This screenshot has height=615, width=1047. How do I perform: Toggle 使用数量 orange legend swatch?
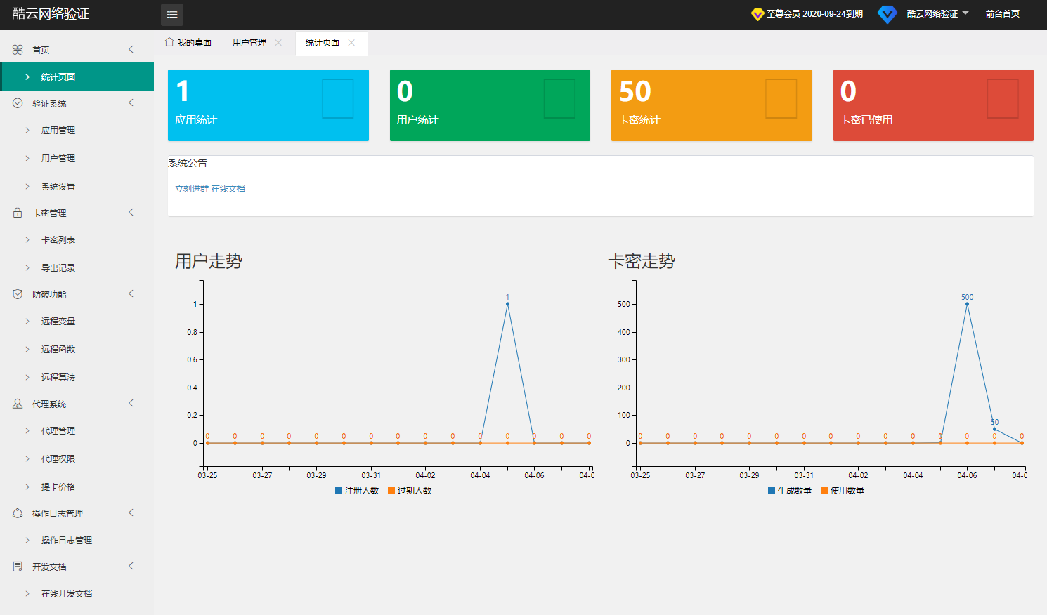click(x=824, y=491)
